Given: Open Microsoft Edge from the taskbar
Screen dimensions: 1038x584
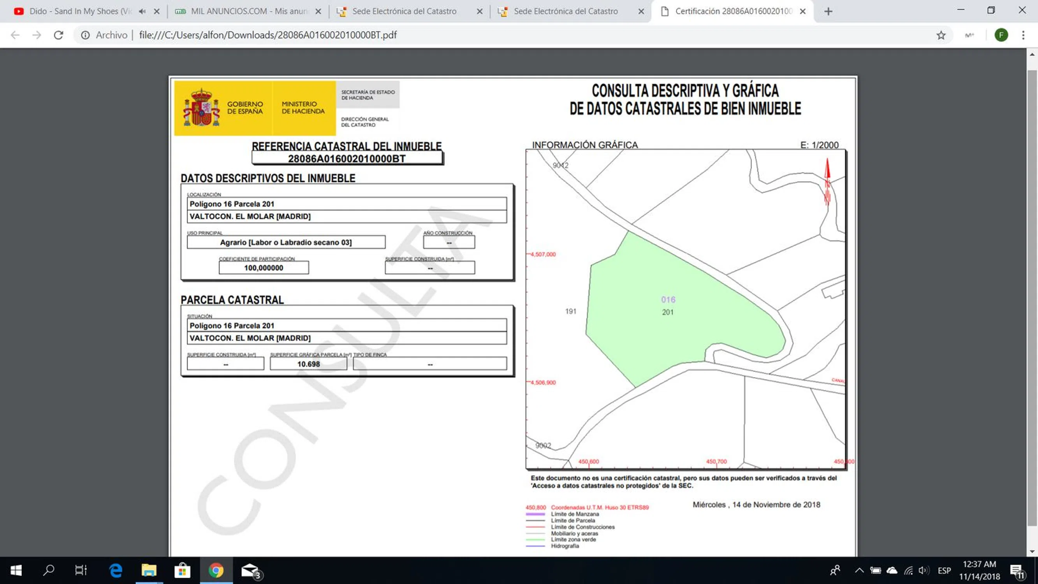Looking at the screenshot, I should 116,570.
